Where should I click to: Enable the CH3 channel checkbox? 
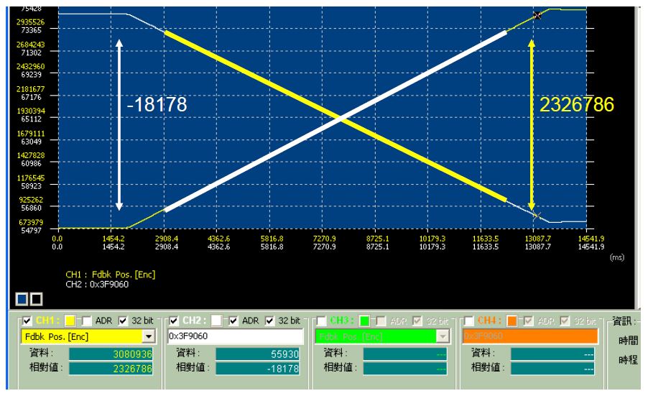(320, 320)
